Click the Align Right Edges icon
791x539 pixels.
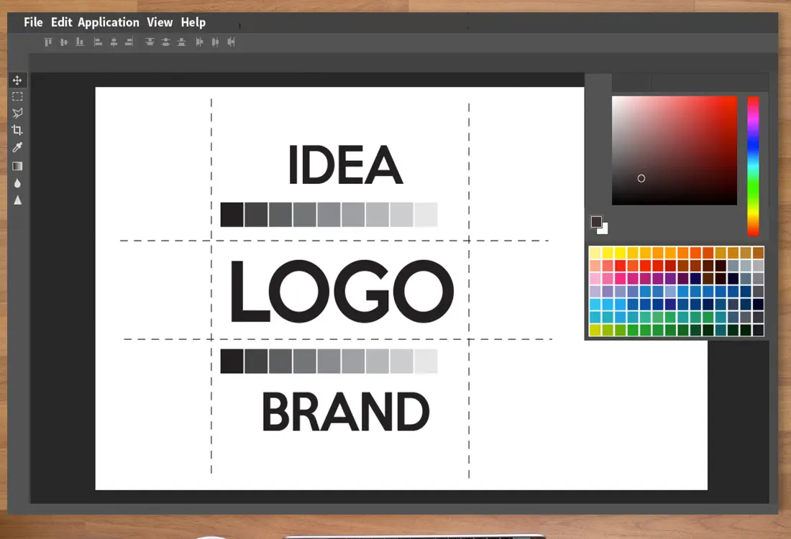coord(129,42)
